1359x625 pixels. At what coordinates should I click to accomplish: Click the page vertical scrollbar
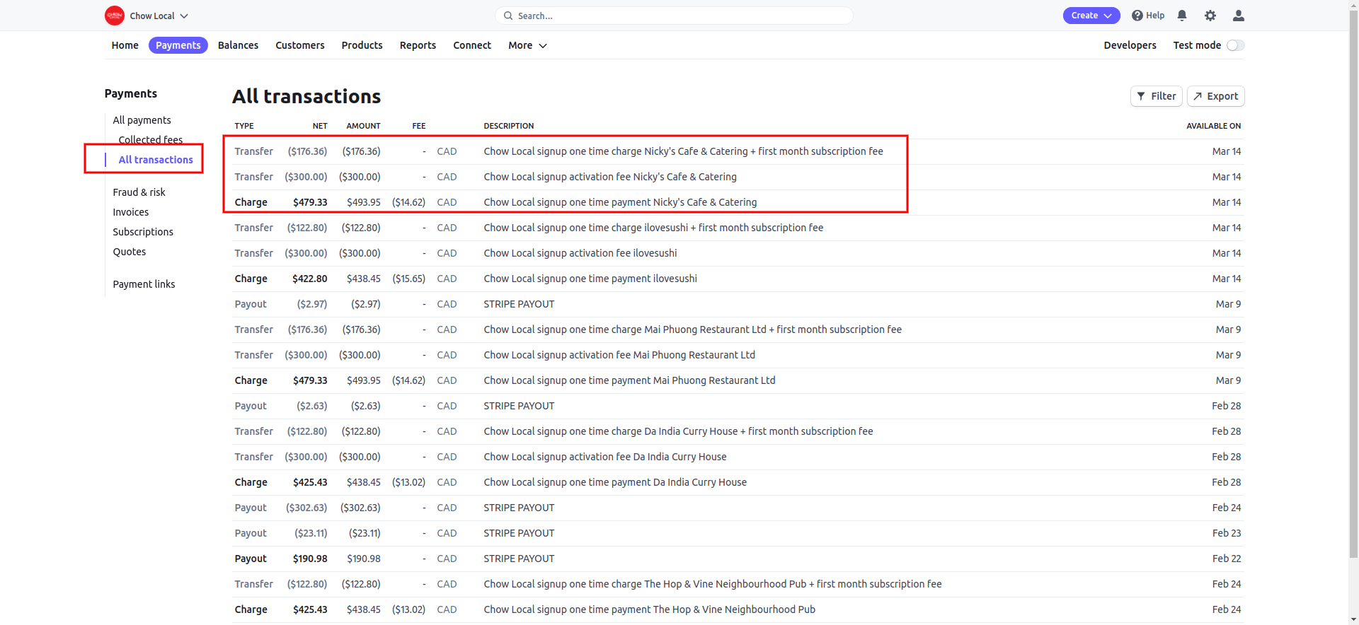tap(1353, 312)
